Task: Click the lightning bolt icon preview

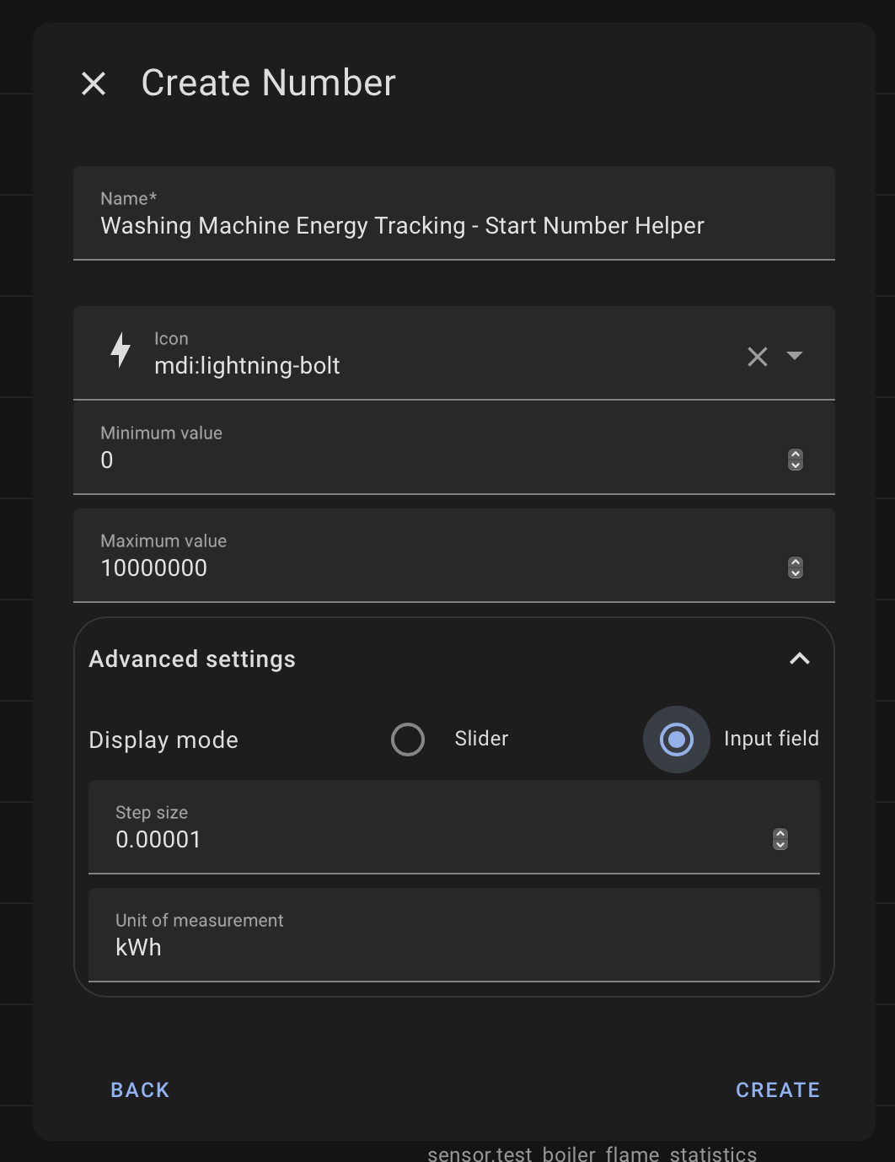Action: click(x=121, y=350)
